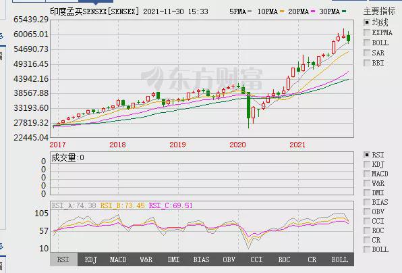
Task: Switch to the CCI tab in bottom bar
Action: tap(256, 259)
